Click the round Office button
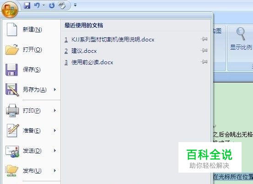This screenshot has width=253, height=184. coord(10,10)
